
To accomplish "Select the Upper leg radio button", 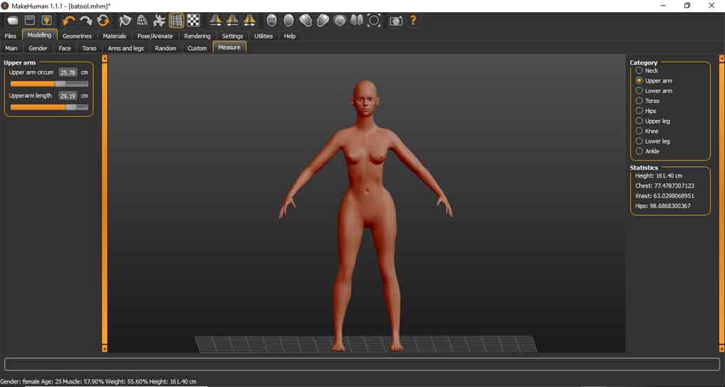I will click(x=639, y=121).
